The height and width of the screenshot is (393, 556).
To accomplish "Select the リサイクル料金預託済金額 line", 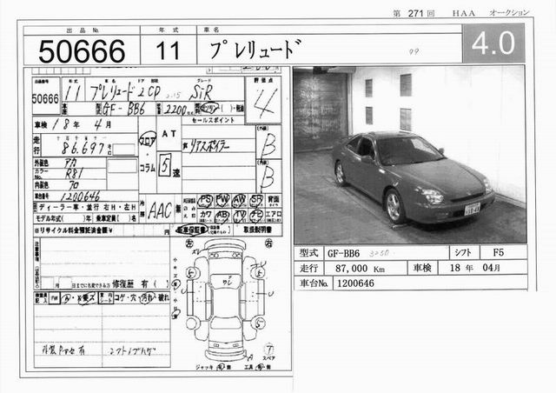I will (x=73, y=230).
